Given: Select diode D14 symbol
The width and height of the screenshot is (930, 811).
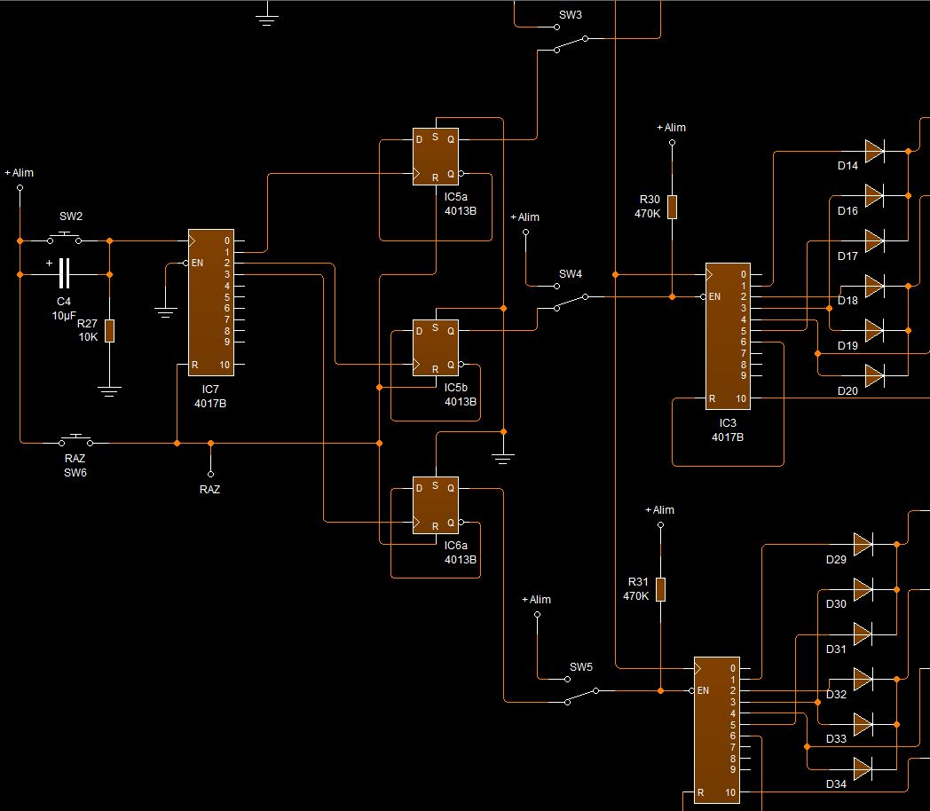Looking at the screenshot, I should pos(874,152).
